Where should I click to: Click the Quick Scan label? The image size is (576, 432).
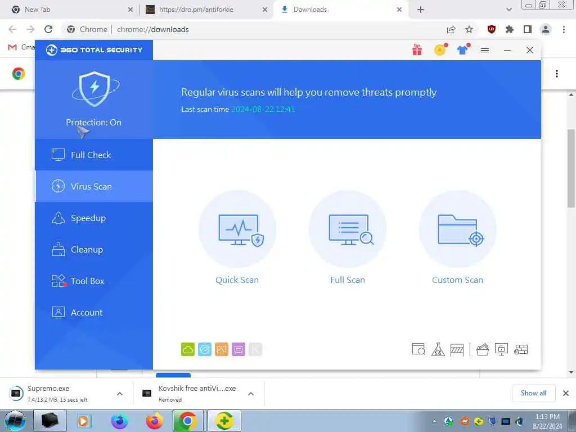click(237, 280)
